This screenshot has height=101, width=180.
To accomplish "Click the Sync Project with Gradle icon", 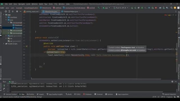I will tap(160, 8).
